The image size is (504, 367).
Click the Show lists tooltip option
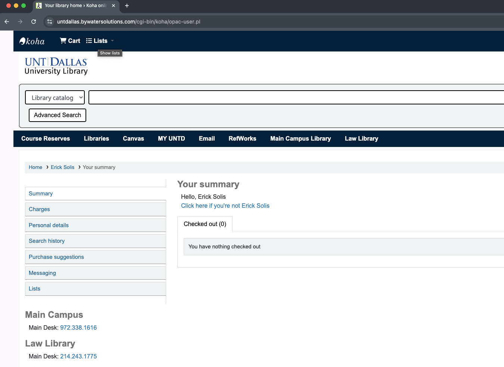click(x=109, y=53)
